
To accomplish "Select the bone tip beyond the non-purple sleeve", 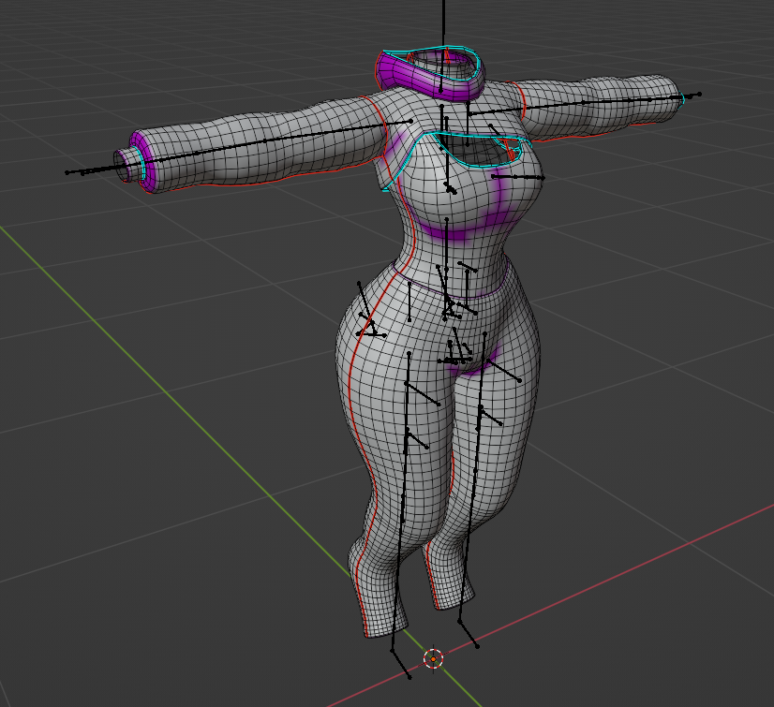I will 697,94.
